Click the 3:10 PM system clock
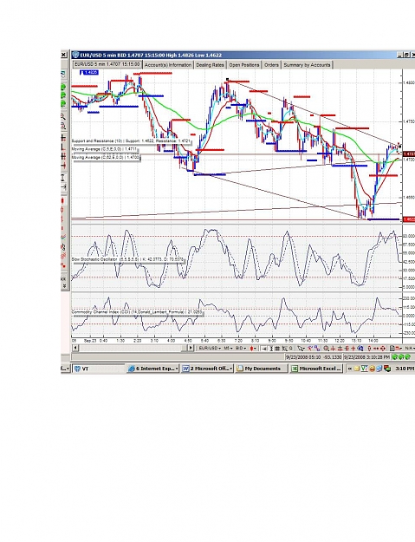 tap(405, 369)
